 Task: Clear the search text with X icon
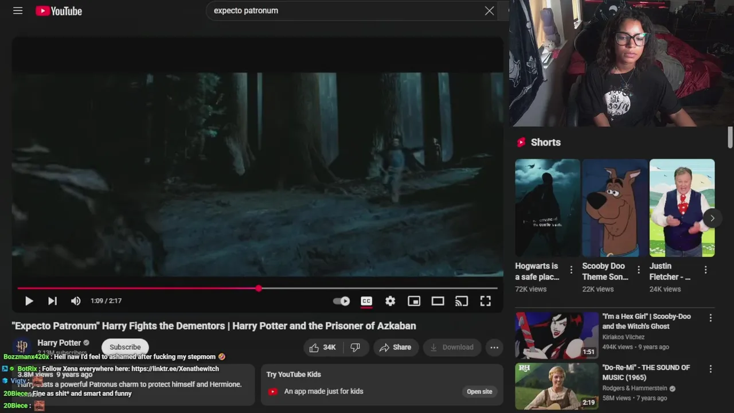pyautogui.click(x=489, y=11)
